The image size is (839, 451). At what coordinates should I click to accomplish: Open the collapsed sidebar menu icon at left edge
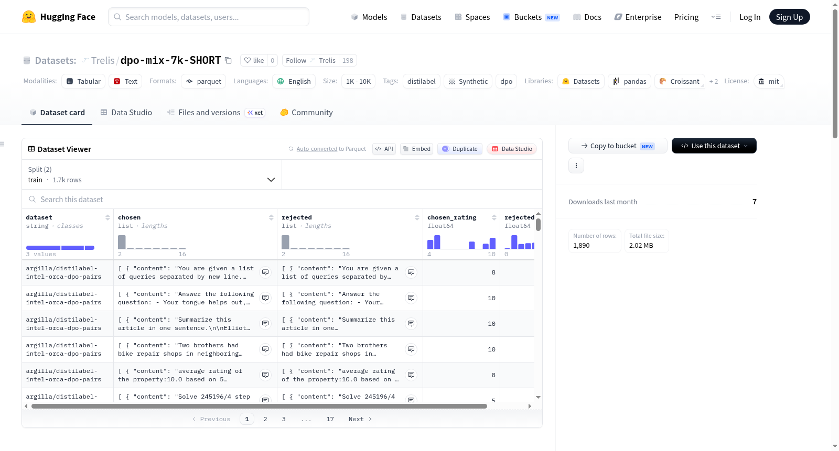(3, 144)
